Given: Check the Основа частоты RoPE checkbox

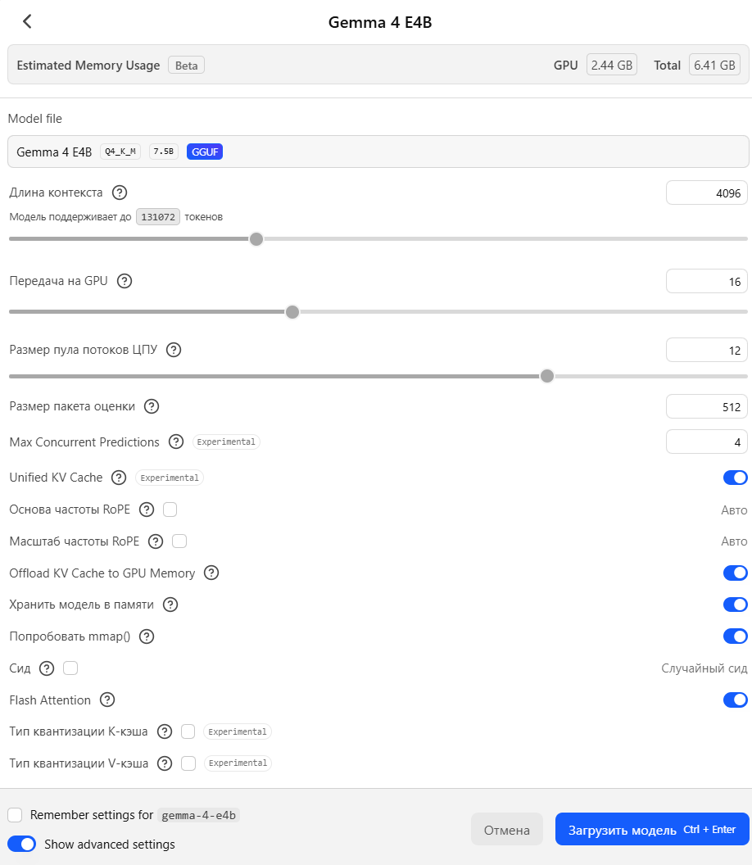Looking at the screenshot, I should (x=170, y=509).
